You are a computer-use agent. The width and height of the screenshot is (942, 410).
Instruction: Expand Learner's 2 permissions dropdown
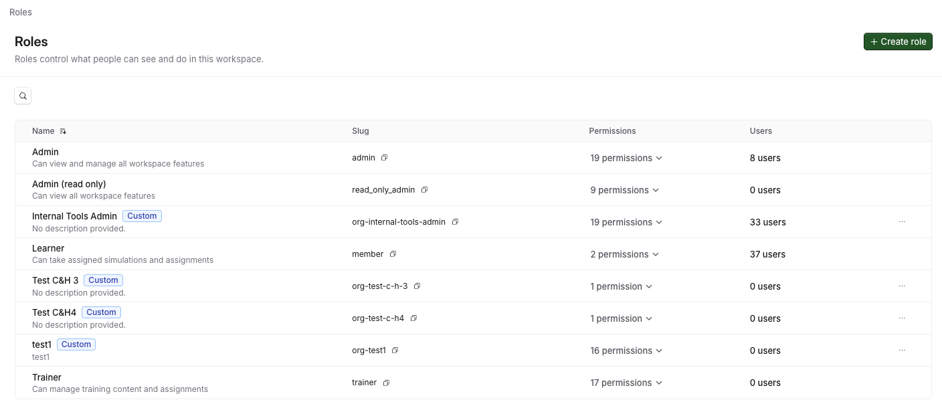pyautogui.click(x=624, y=254)
